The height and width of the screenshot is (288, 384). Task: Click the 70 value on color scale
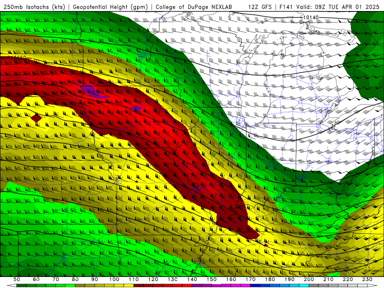click(56, 279)
